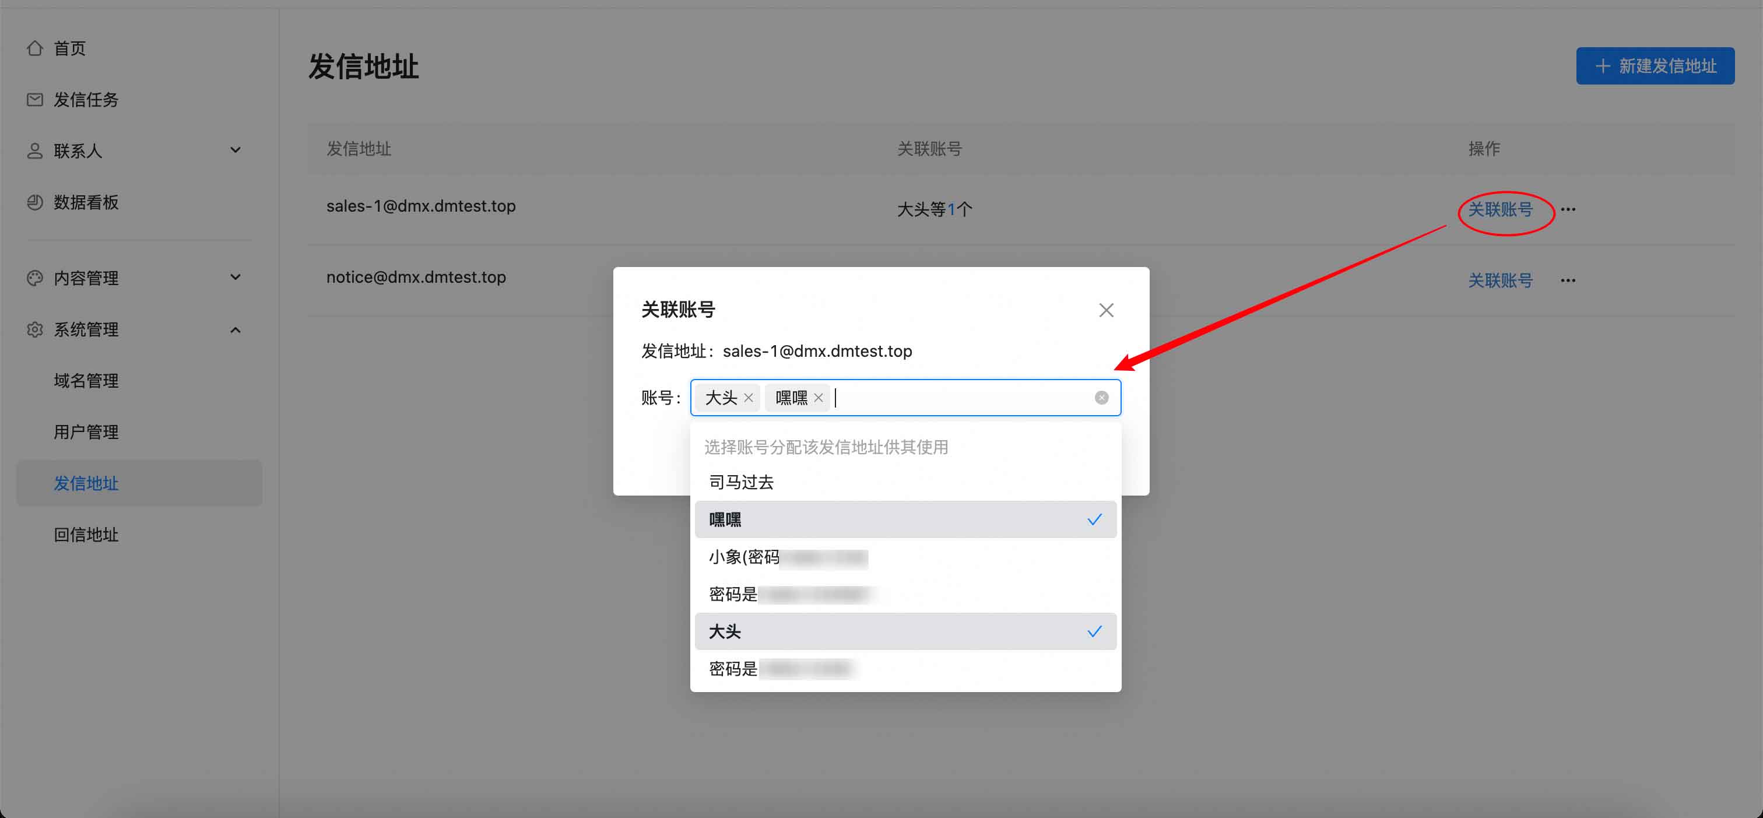Expand the 联系人 submenu chevron
Image resolution: width=1763 pixels, height=818 pixels.
(x=236, y=150)
